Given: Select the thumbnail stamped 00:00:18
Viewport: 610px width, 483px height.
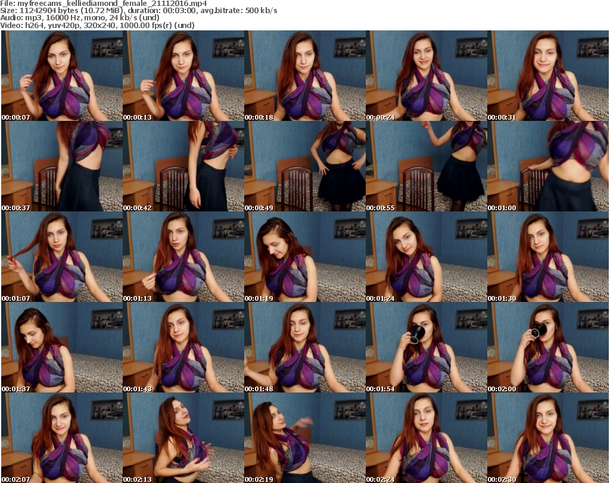Looking at the screenshot, I should [x=304, y=76].
